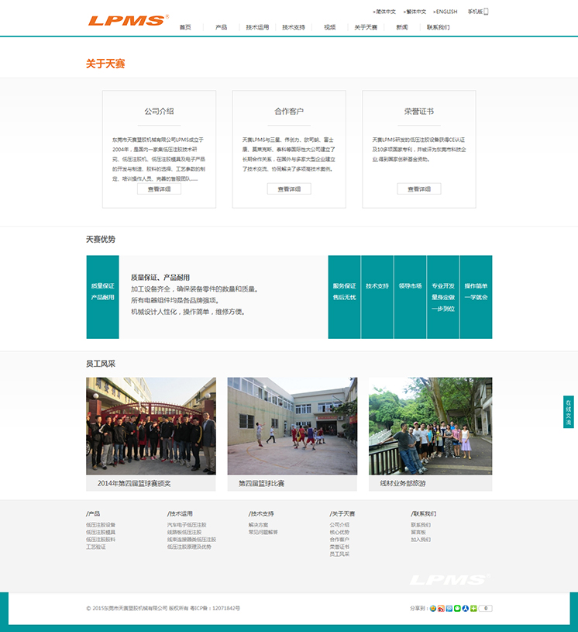Viewport: 578px width, 632px height.
Task: Click footer link 汽车电子低压注胶
Action: (x=187, y=525)
